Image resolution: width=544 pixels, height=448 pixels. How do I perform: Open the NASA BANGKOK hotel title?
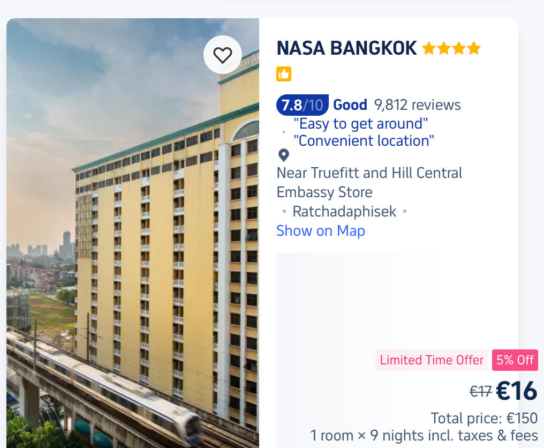346,49
